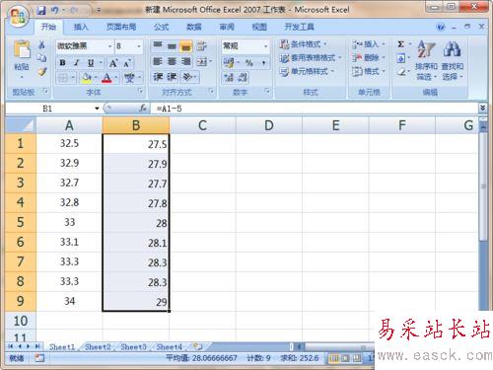Click the formula bar with =A1-5
This screenshot has height=370, width=493.
[x=315, y=109]
